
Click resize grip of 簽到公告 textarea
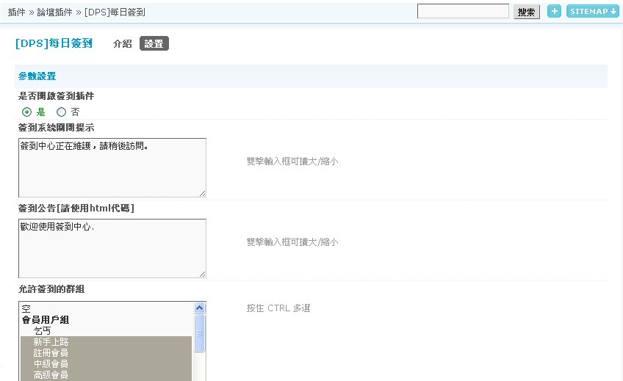tap(202, 274)
